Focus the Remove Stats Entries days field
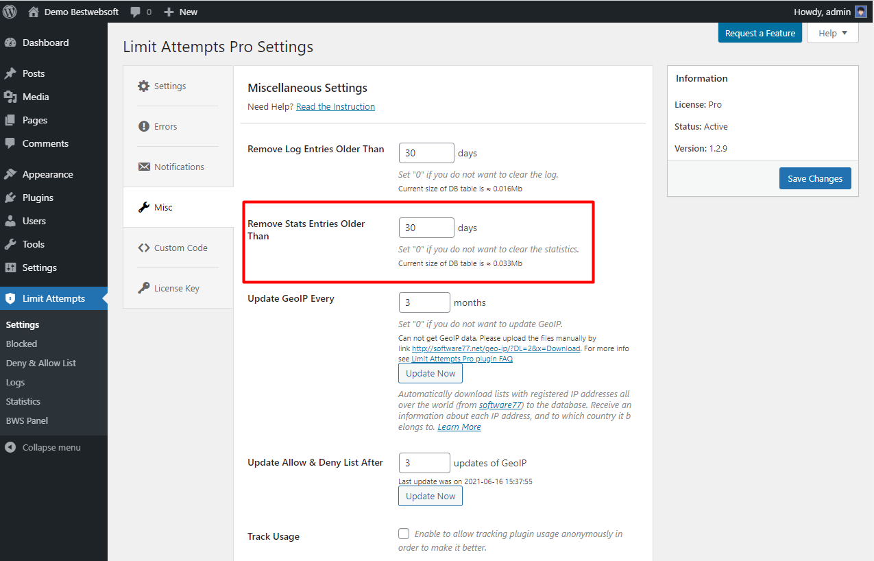Image resolution: width=874 pixels, height=561 pixels. pos(426,228)
